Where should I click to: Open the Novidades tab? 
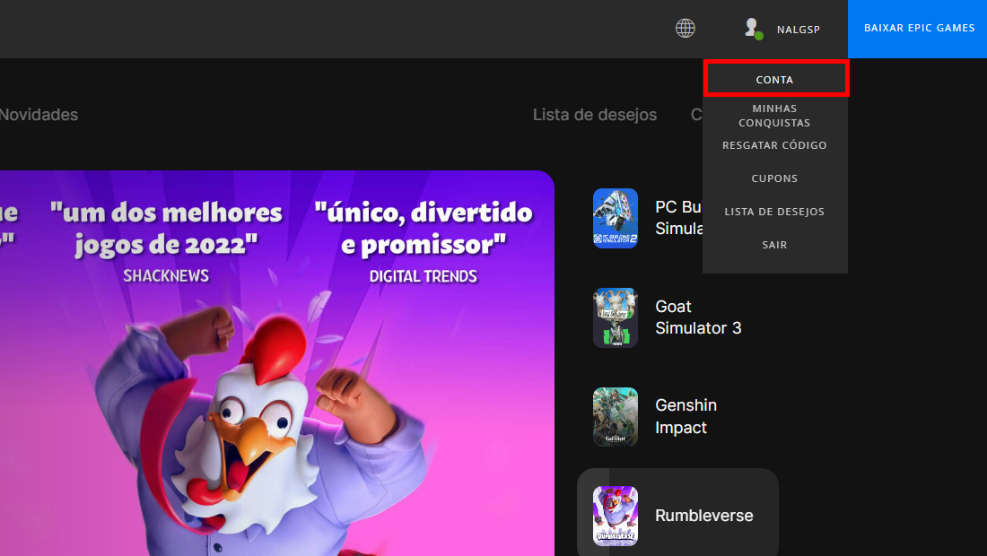pyautogui.click(x=39, y=115)
